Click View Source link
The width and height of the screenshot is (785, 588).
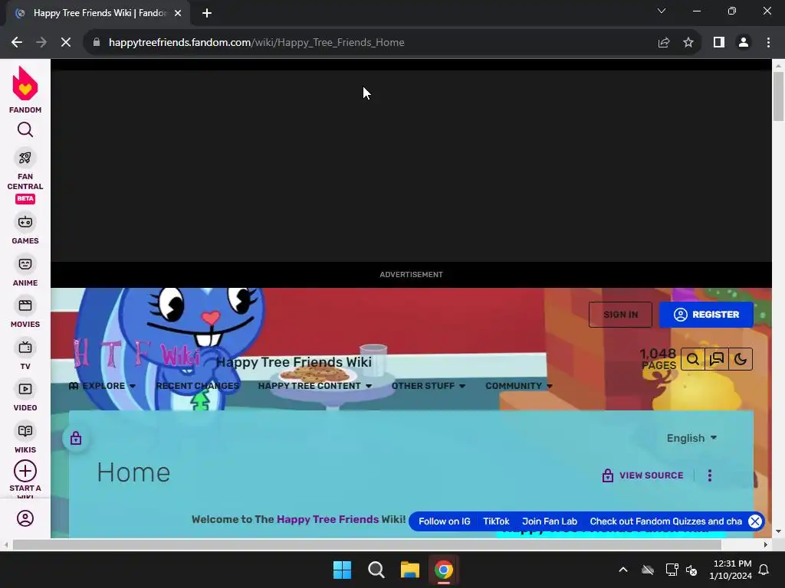point(642,475)
